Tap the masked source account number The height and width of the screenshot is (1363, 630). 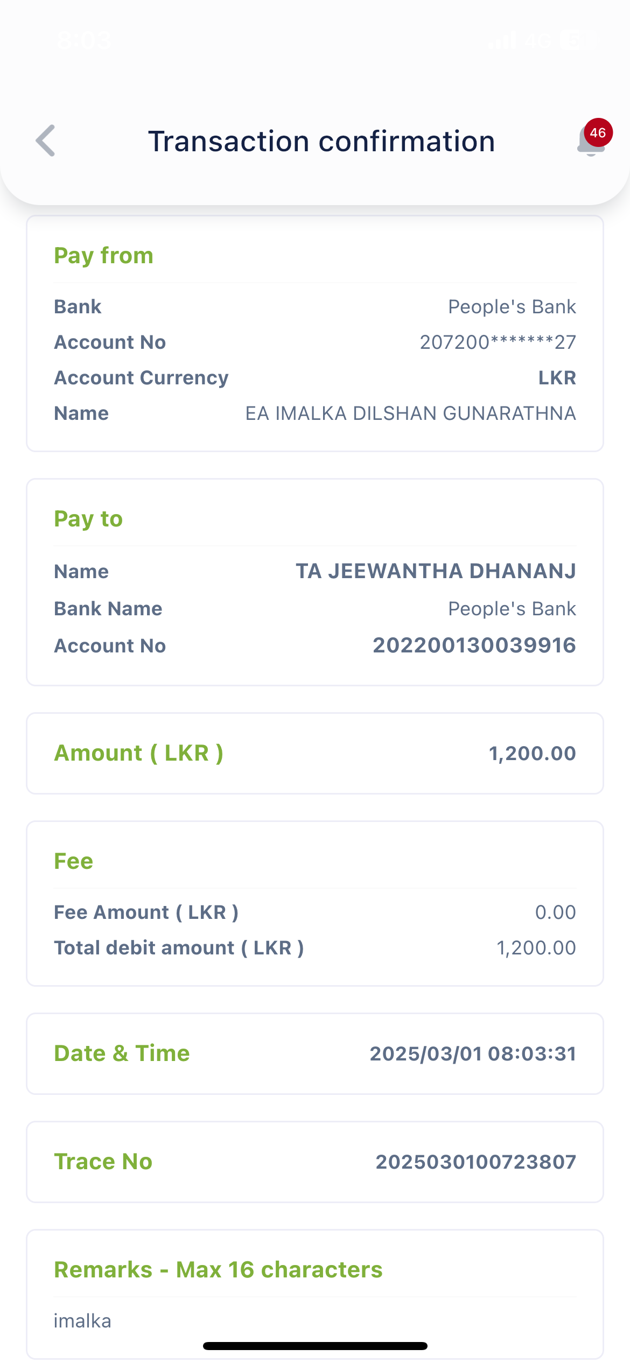tap(498, 342)
